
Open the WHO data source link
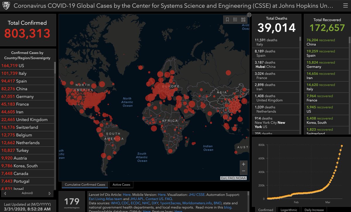pos(115,203)
